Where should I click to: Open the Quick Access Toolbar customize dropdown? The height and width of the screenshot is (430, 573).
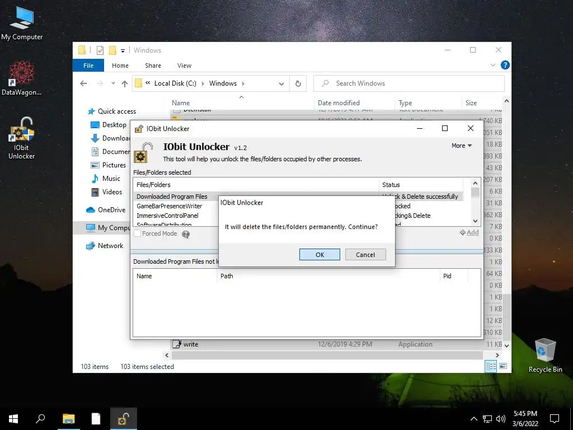[x=123, y=50]
